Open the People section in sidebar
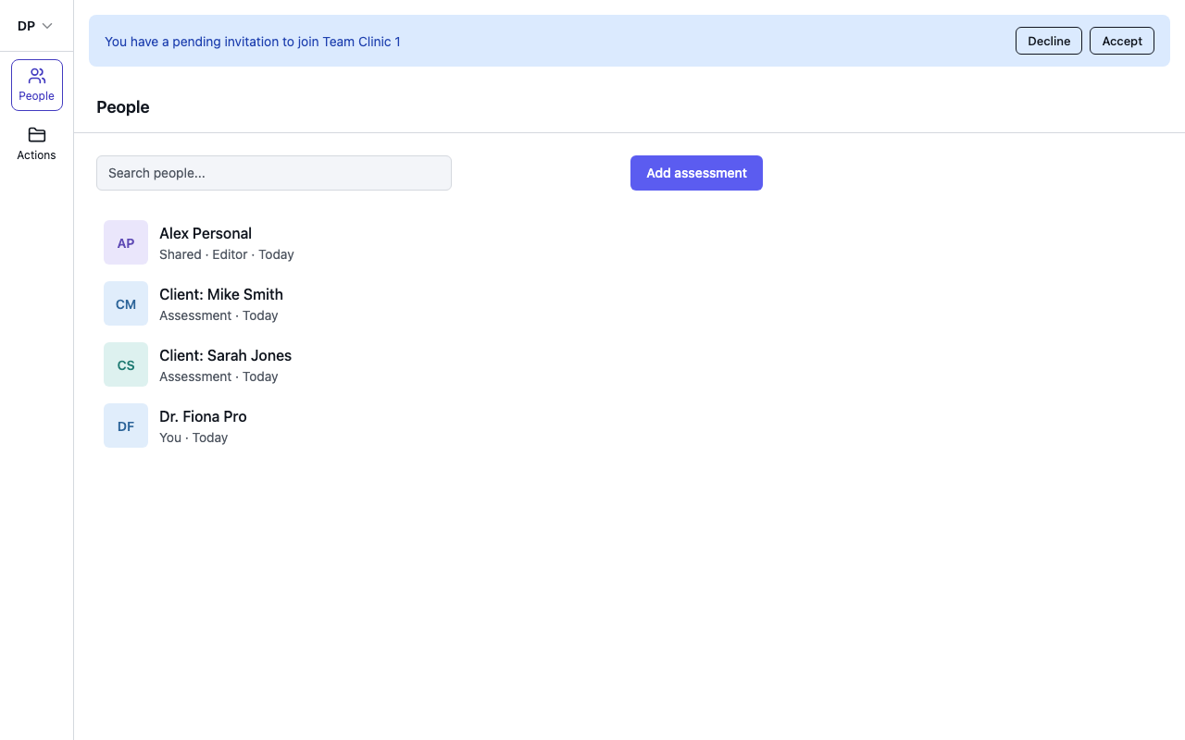Screen dimensions: 1185x740 point(37,85)
